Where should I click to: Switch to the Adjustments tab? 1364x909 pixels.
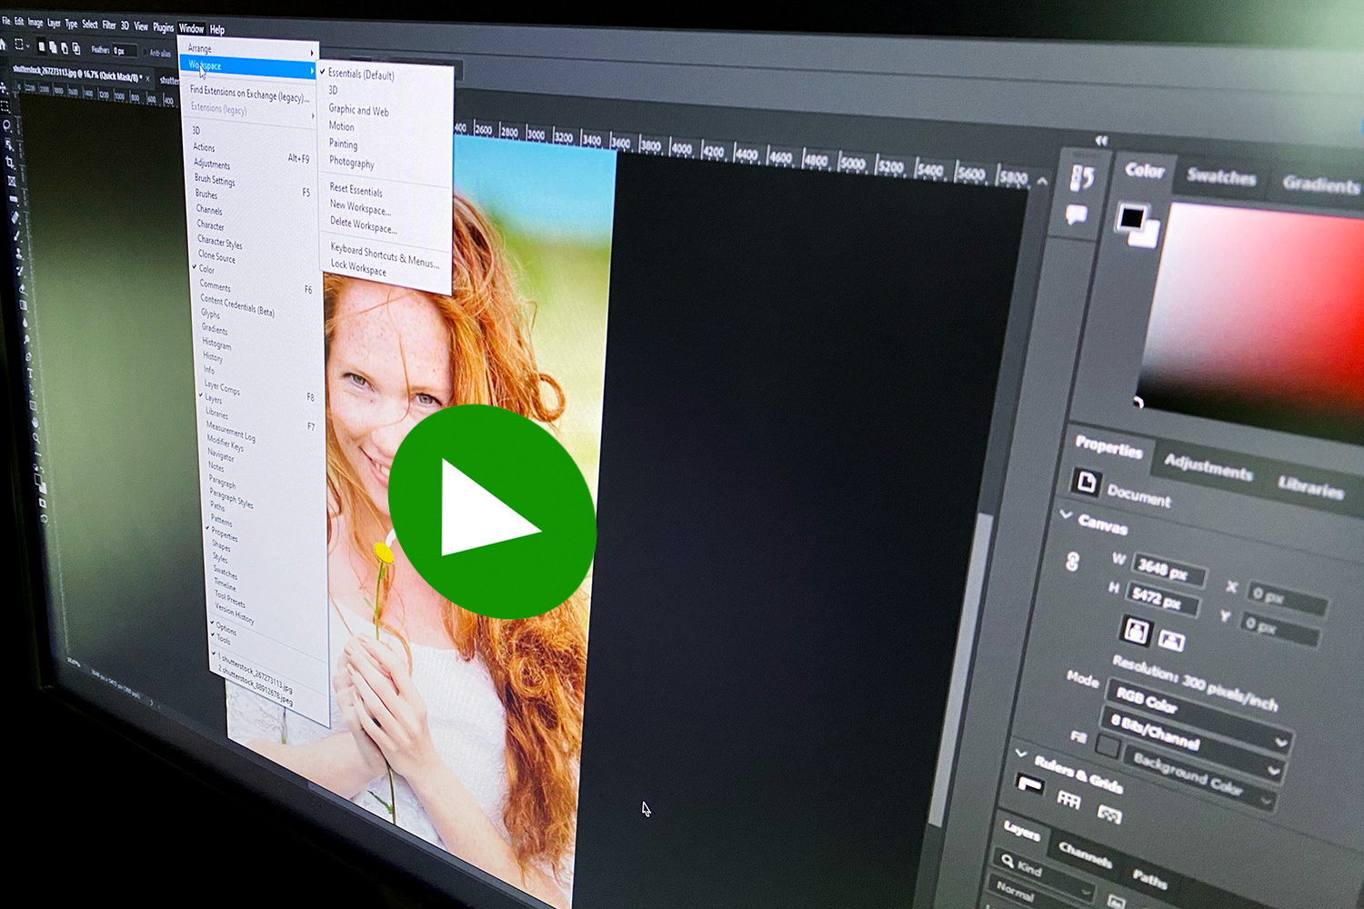pos(1209,468)
